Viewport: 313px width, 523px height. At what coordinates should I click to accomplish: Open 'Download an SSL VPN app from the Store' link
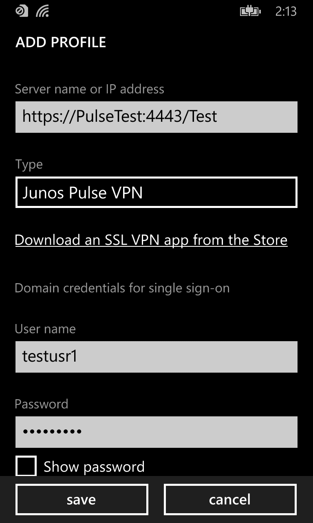click(x=151, y=240)
